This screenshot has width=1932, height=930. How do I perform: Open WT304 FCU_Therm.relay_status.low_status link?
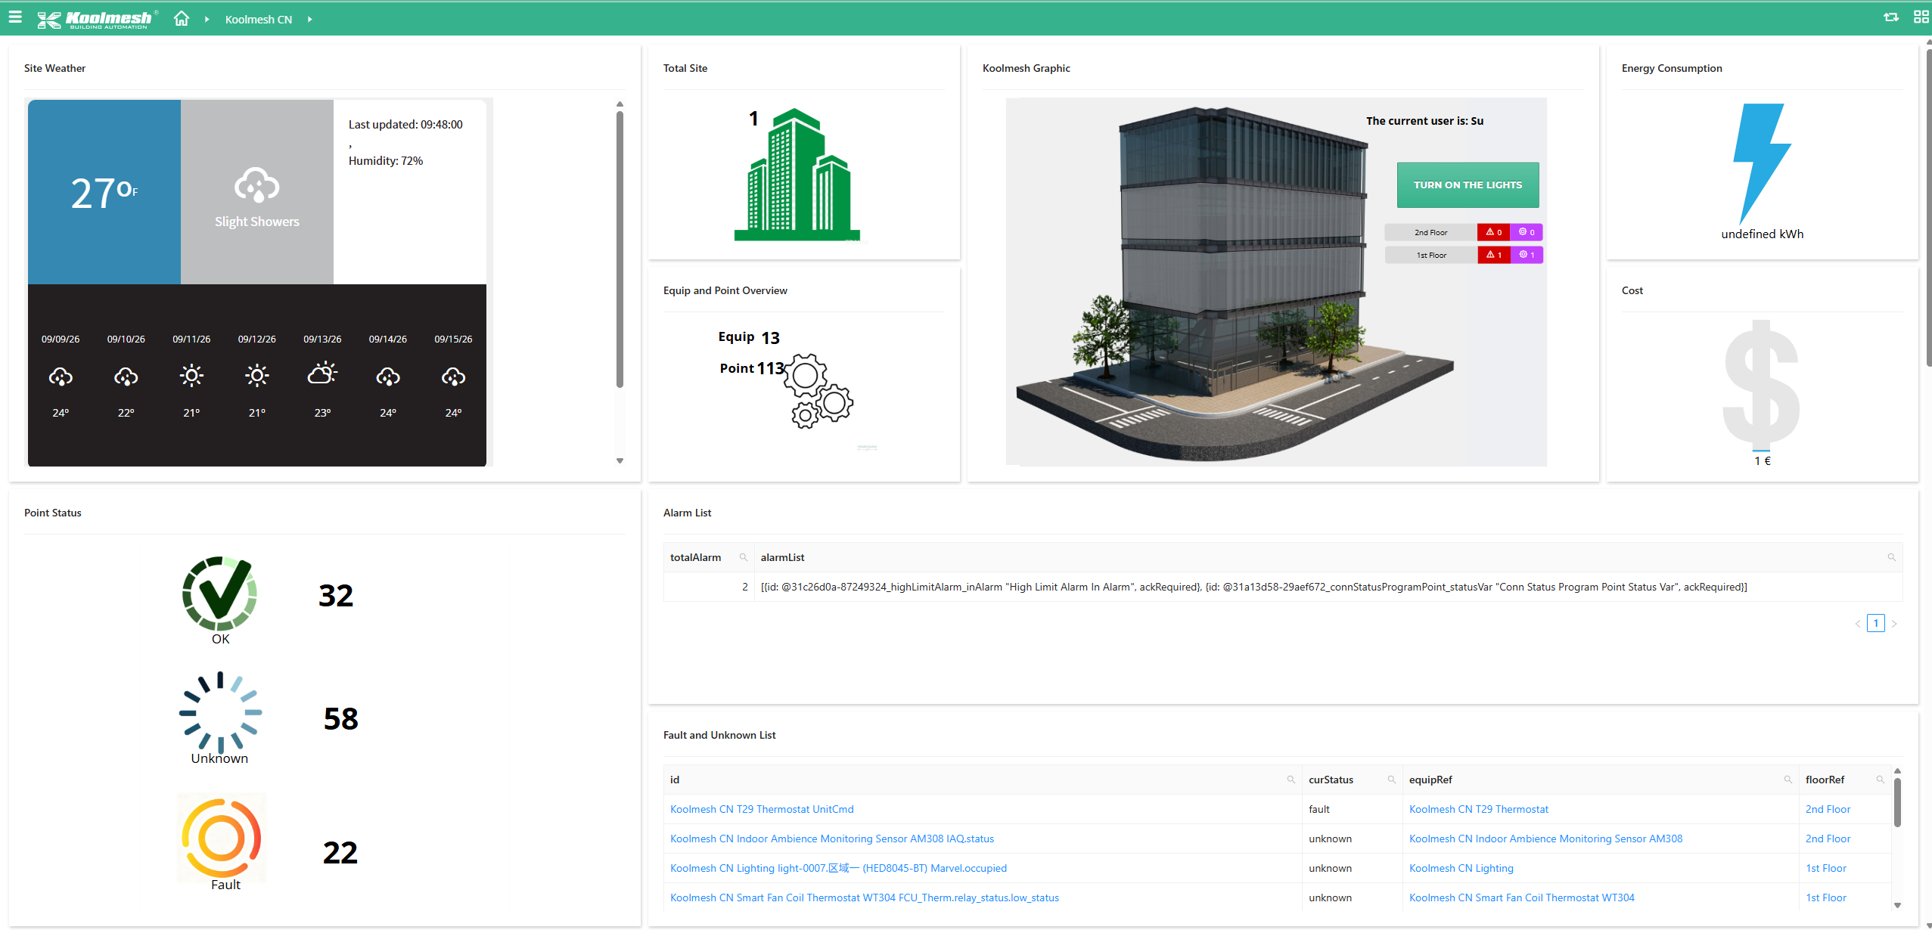click(x=865, y=897)
